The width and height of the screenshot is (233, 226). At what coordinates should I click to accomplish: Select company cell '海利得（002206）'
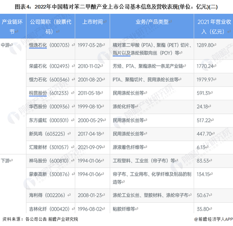51,195
